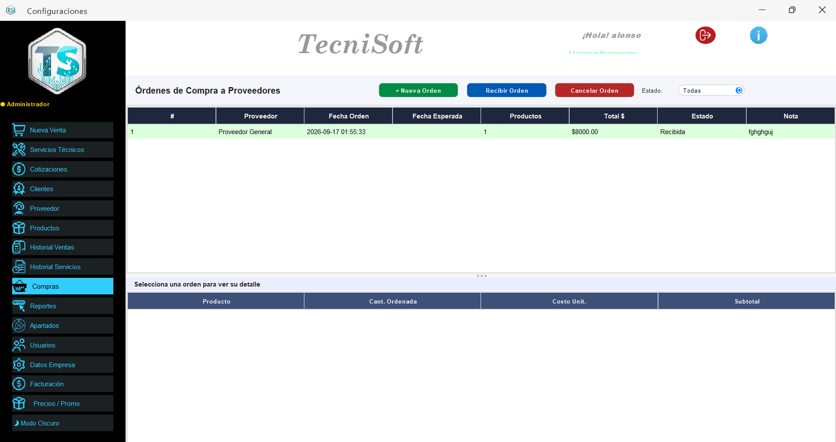
Task: Click the total cell $8000.00
Action: click(613, 132)
